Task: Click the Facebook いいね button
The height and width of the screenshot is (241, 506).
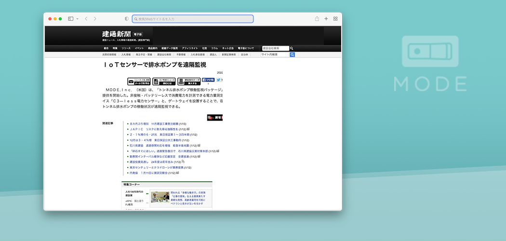Action: (x=208, y=80)
